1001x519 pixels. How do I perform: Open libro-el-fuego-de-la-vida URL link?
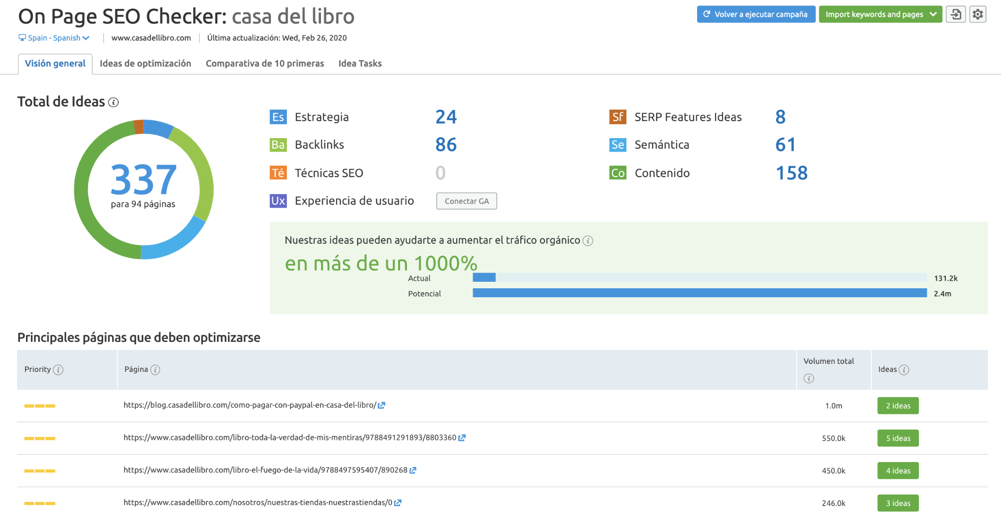[265, 470]
